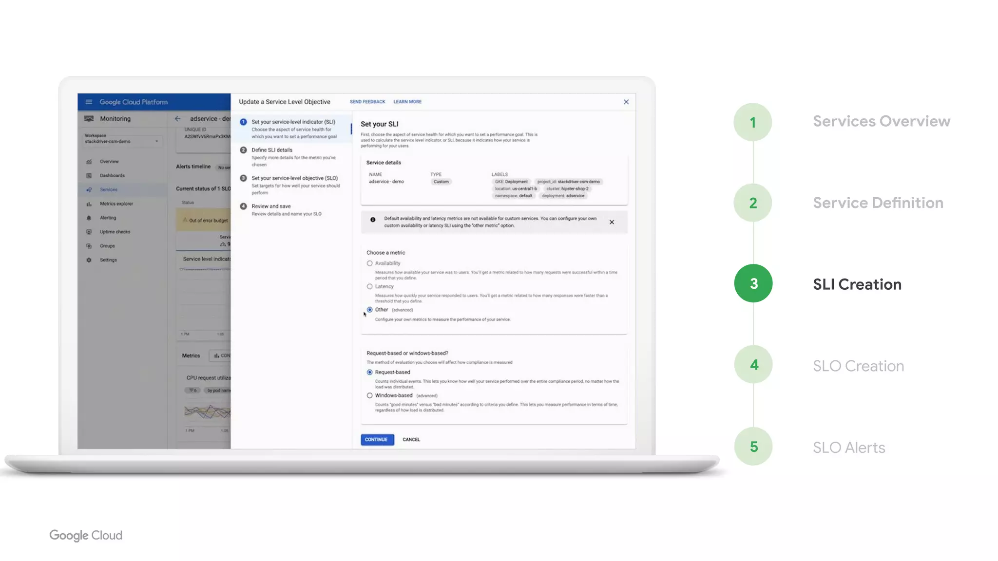This screenshot has height=561, width=998.
Task: Click the GKE: Deployment label chip
Action: (511, 182)
